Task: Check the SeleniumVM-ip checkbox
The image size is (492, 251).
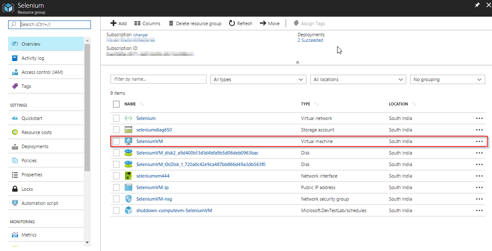Action: point(116,187)
